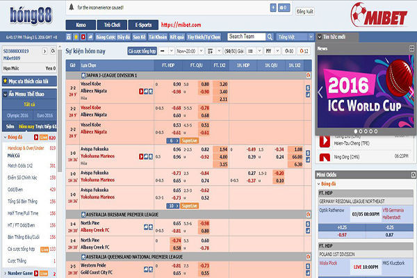Click the Search Team input field

click(x=247, y=37)
